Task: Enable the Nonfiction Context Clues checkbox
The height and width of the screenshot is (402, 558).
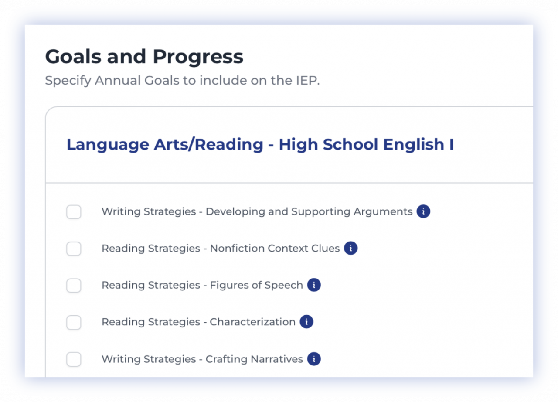Action: pos(74,249)
